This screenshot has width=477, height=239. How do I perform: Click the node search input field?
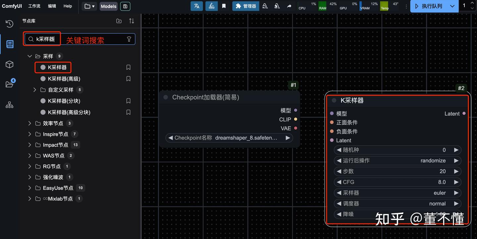coord(79,39)
